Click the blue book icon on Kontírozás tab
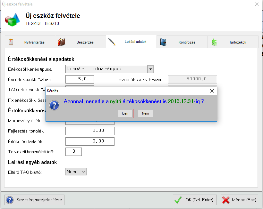This screenshot has width=263, height=209. tap(163, 42)
